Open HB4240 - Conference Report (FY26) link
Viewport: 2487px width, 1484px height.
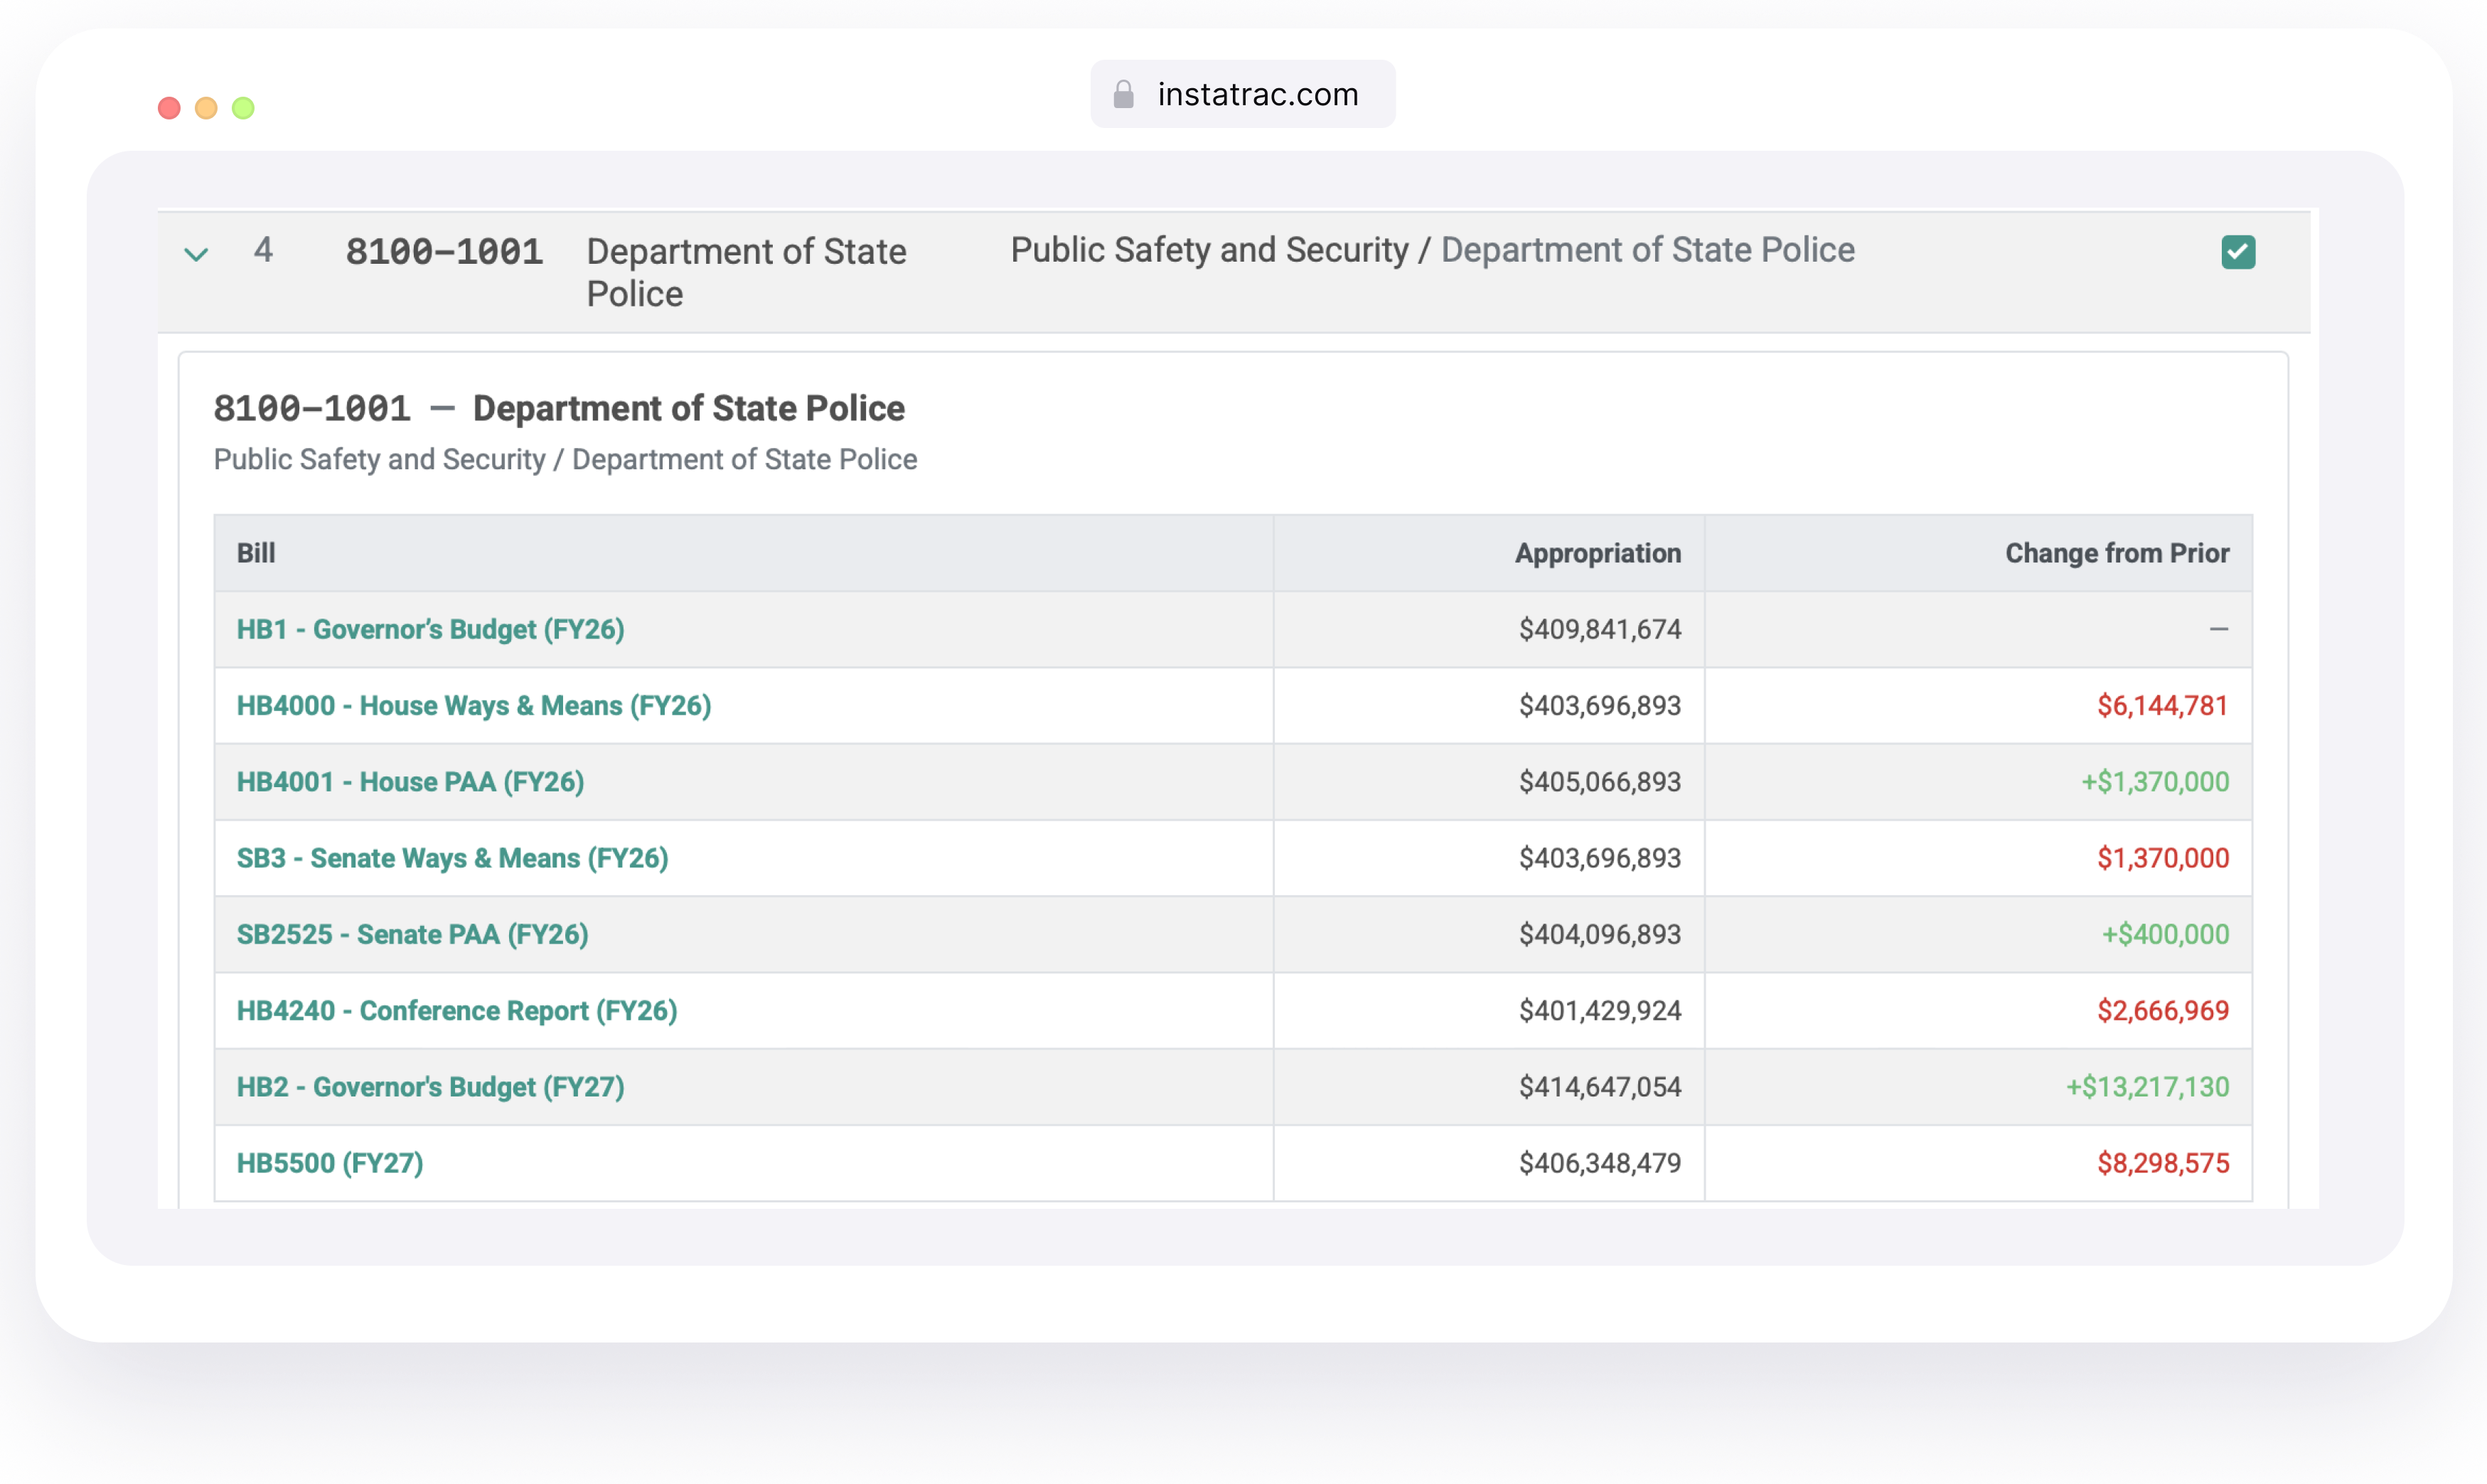457,1010
